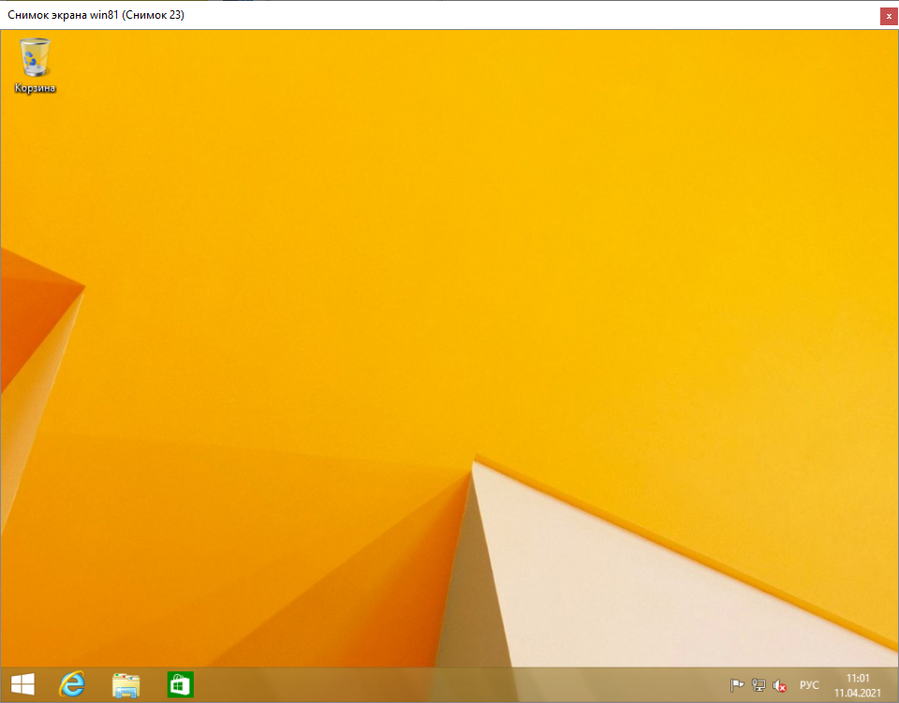Viewport: 899px width, 703px height.
Task: Open the Windows Store taskbar icon
Action: pyautogui.click(x=180, y=684)
